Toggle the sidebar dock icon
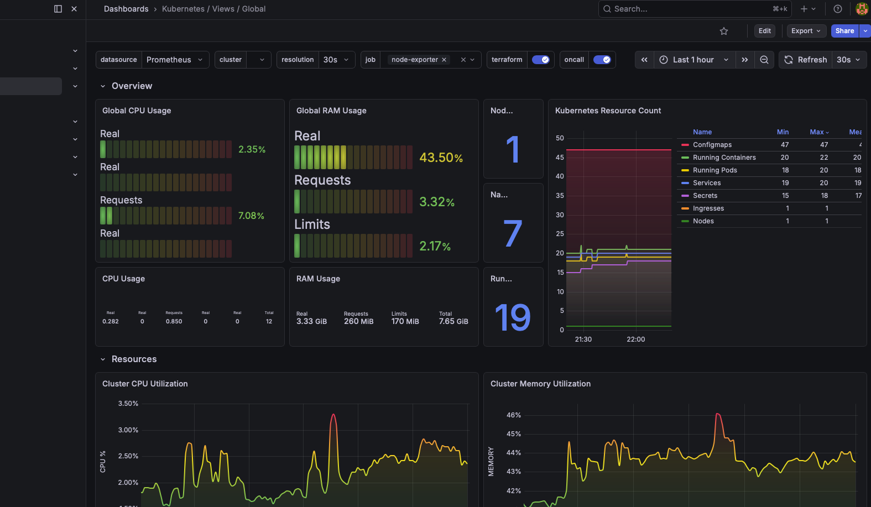Image resolution: width=871 pixels, height=507 pixels. pos(58,9)
